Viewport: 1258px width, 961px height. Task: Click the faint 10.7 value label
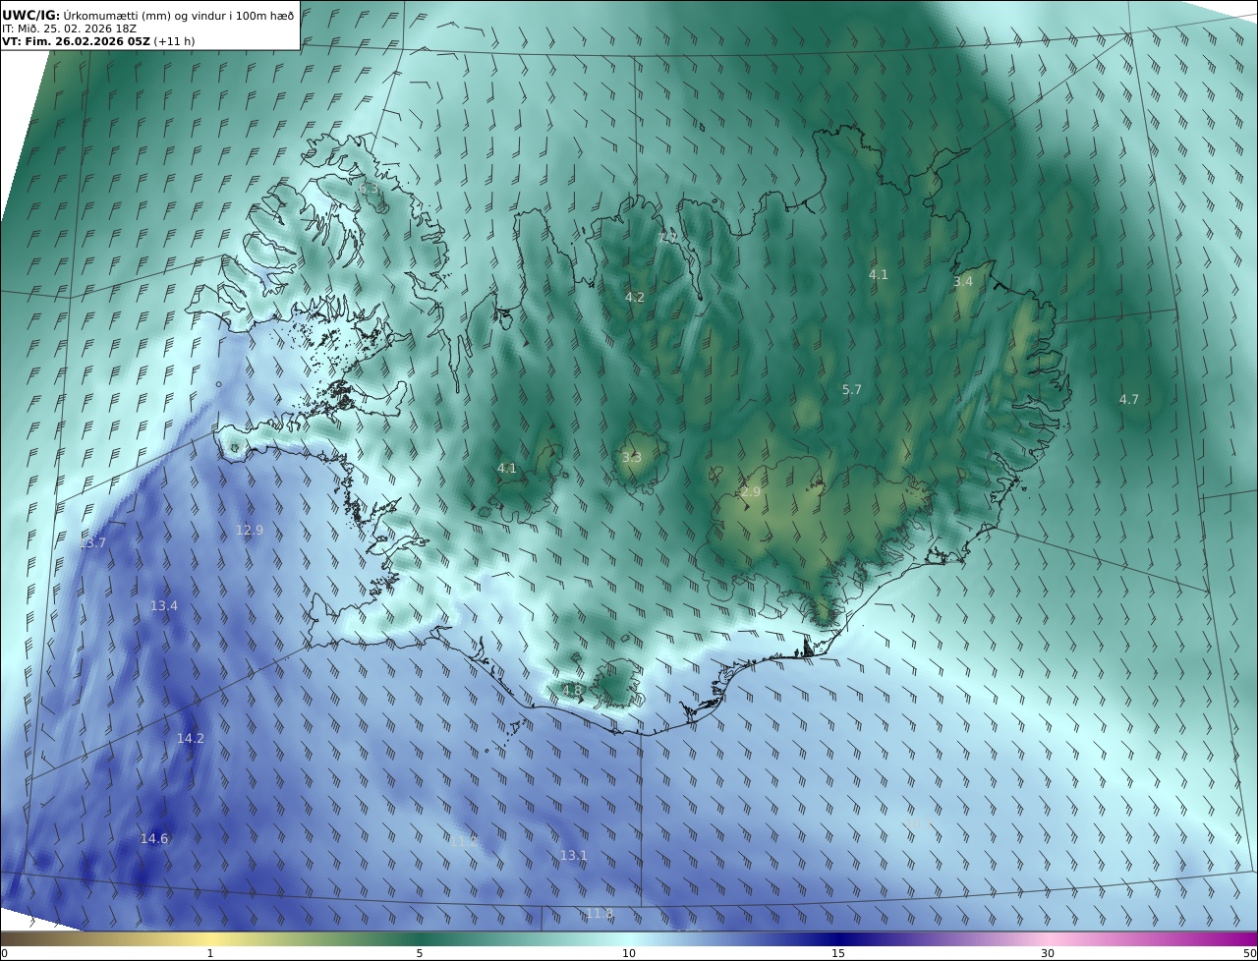(x=918, y=824)
